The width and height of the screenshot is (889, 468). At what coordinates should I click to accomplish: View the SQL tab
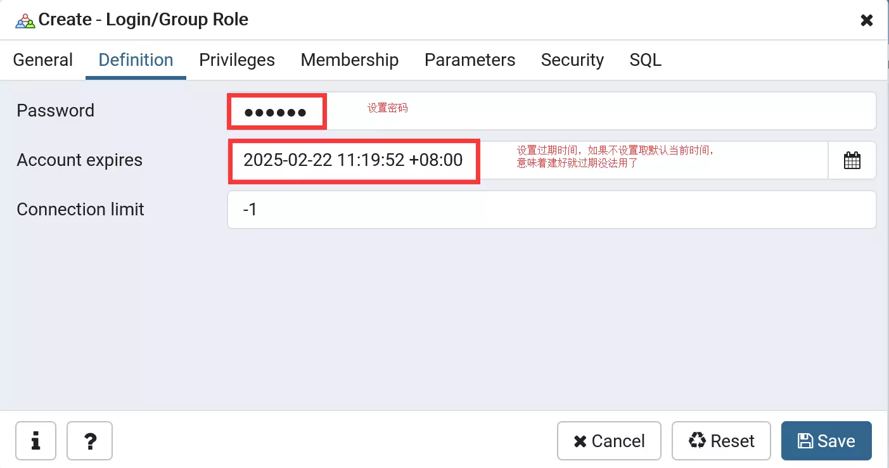coord(645,60)
